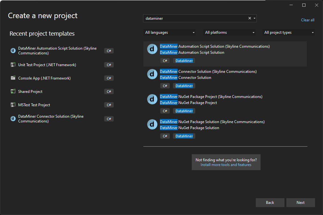323x215 pixels.
Task: Click DataMiner icon of NuGet Package Project result
Action: tap(152, 99)
